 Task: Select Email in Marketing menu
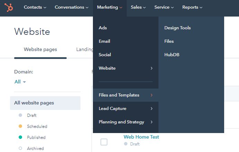tap(126, 41)
